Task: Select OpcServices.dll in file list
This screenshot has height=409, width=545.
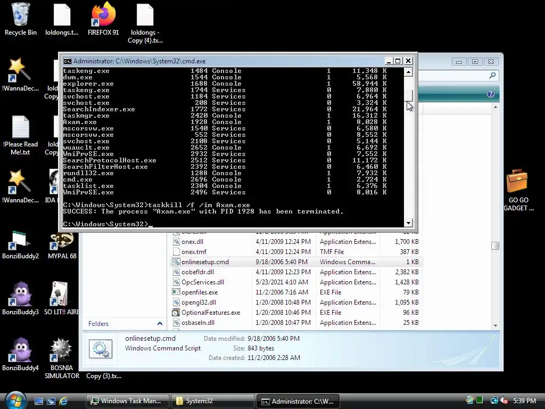Action: click(x=295, y=282)
